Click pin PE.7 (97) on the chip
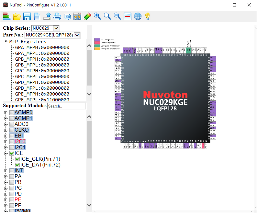Image resolution: width=257 pixels, height=213 pixels. pos(118,57)
